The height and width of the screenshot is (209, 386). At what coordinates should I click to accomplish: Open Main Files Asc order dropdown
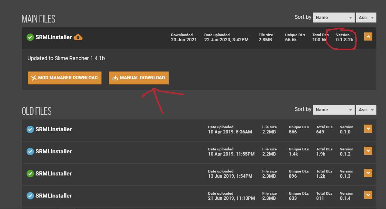click(x=366, y=17)
